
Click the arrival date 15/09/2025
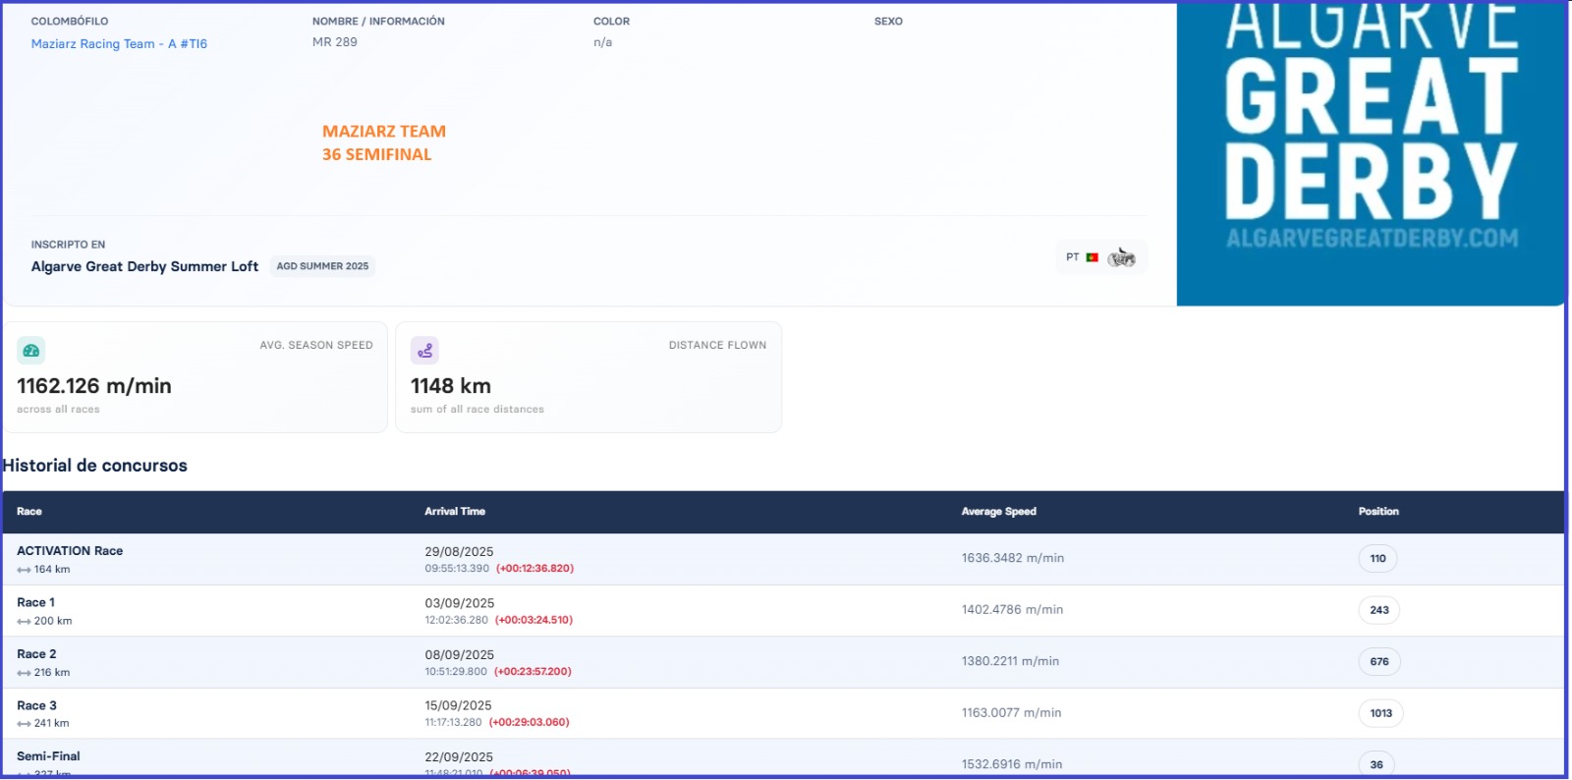[x=459, y=705]
